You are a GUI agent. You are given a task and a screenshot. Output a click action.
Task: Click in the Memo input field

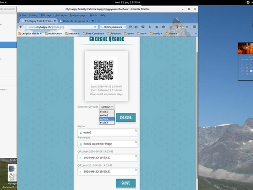click(x=108, y=132)
